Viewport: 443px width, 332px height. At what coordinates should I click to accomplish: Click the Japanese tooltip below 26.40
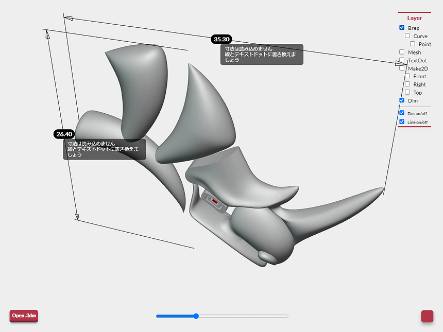pos(105,149)
